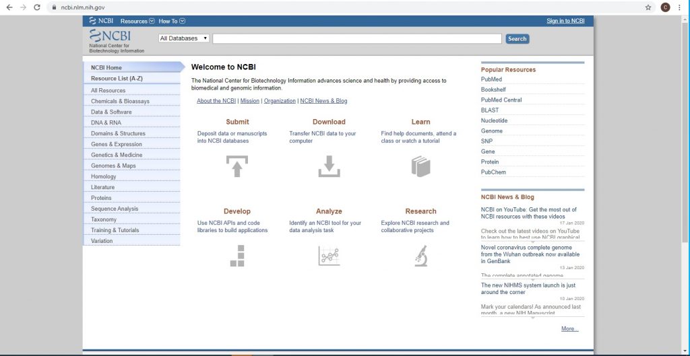Image resolution: width=690 pixels, height=356 pixels.
Task: Click the Develop building blocks icon
Action: (x=237, y=256)
